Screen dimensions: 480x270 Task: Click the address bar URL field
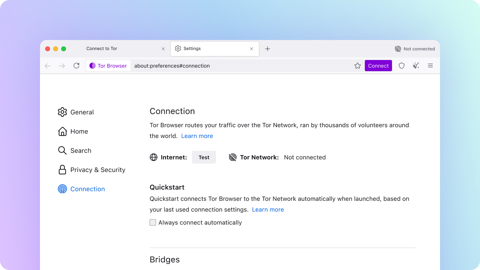(240, 66)
